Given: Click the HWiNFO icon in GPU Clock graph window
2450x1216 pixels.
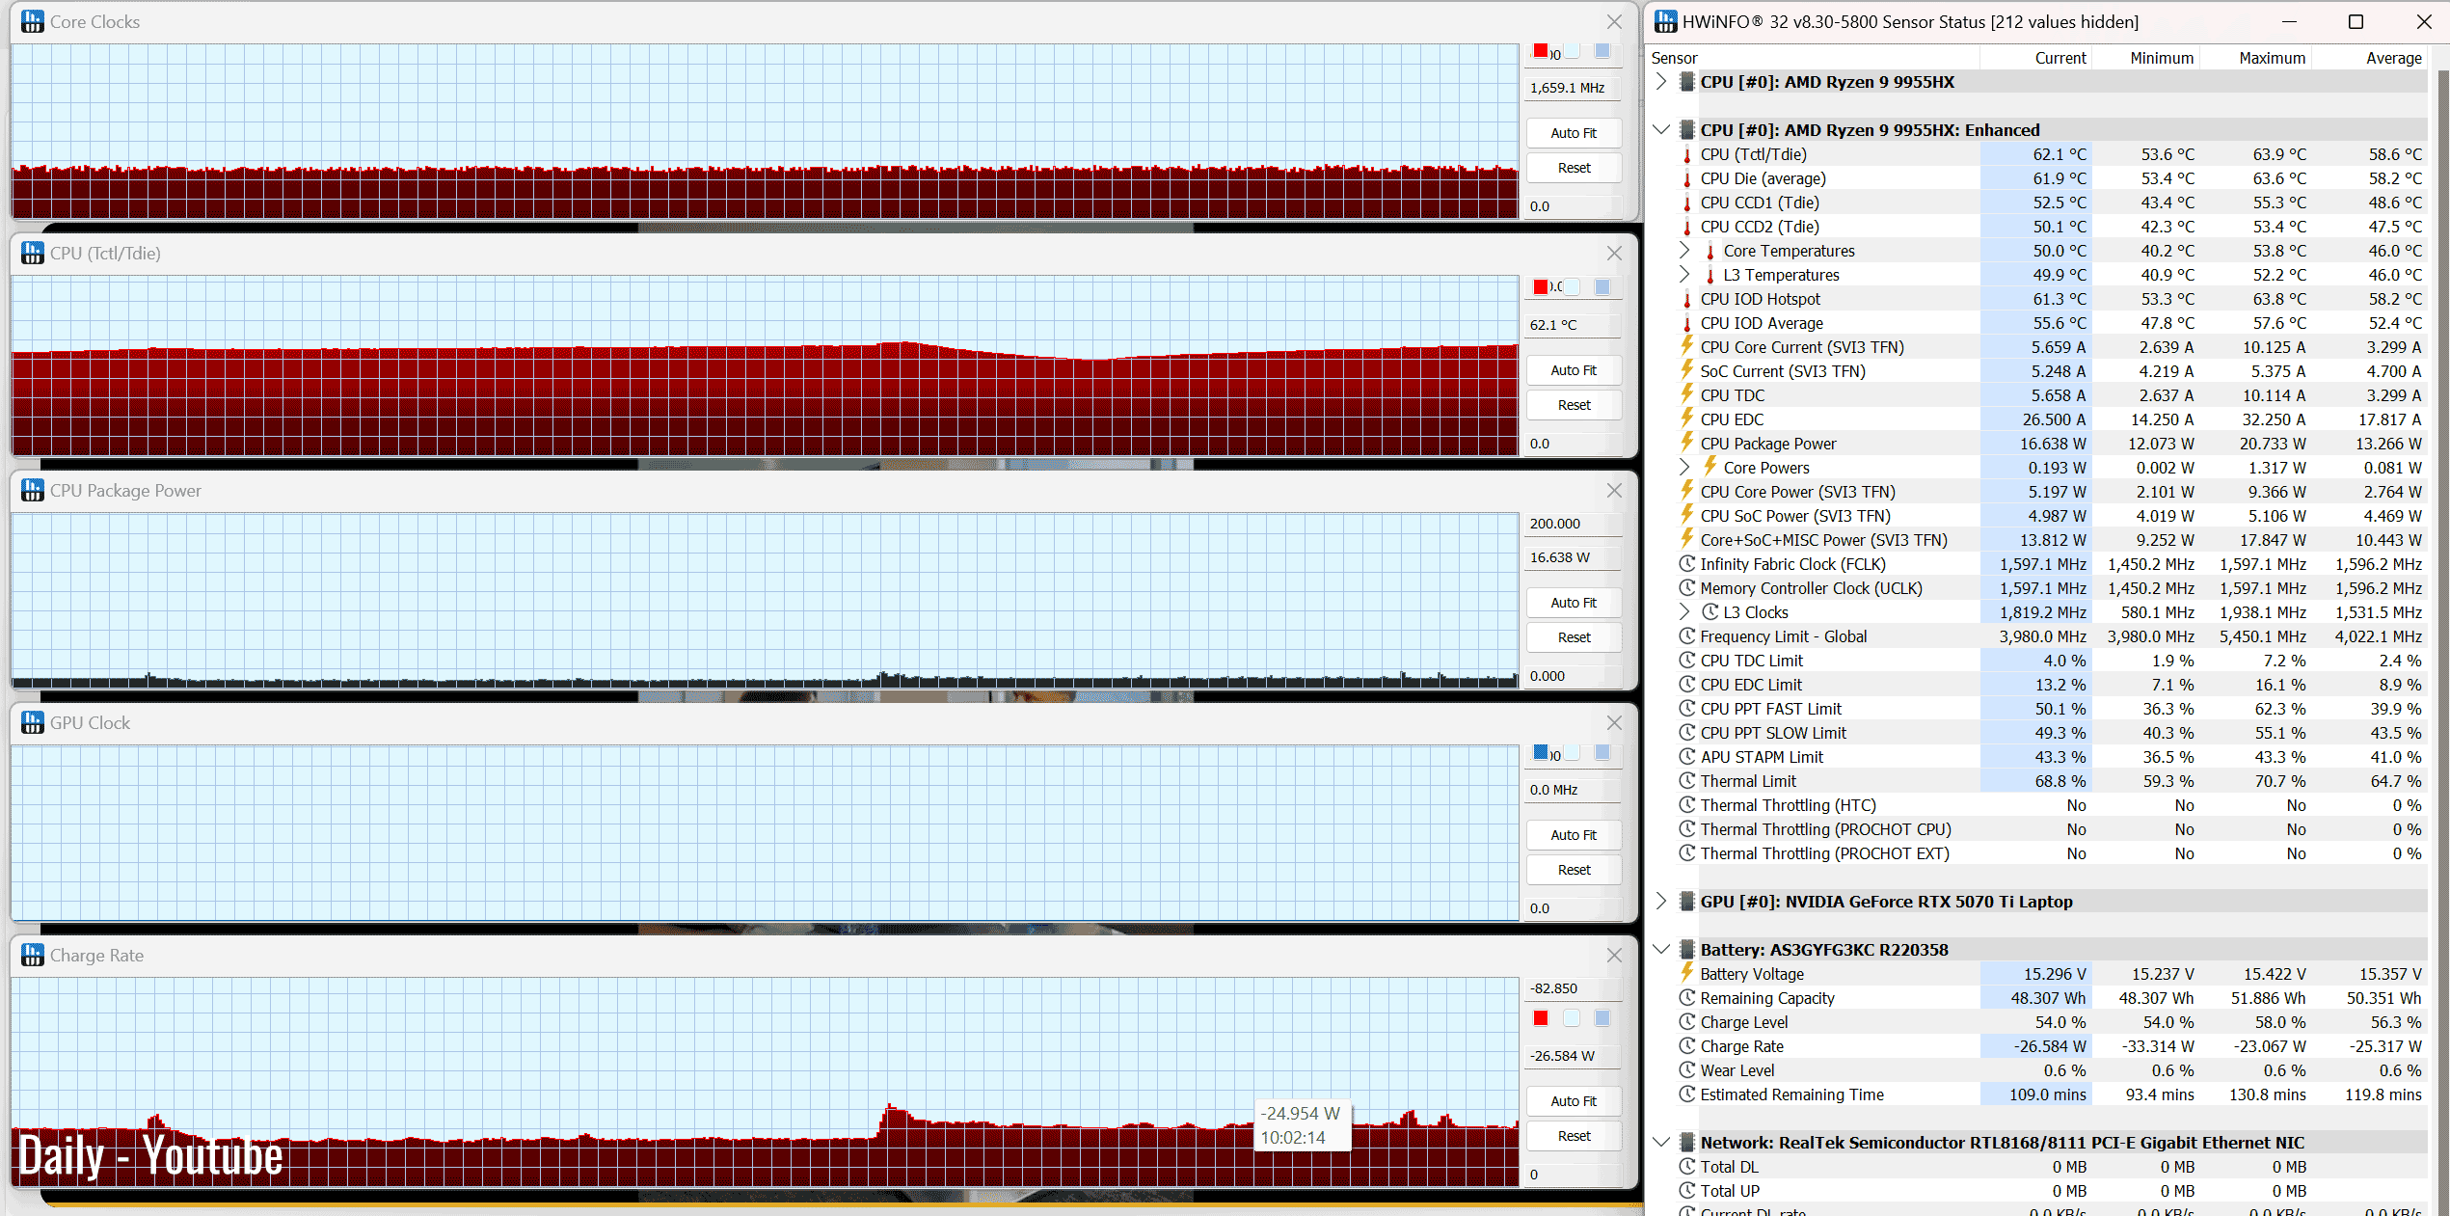Looking at the screenshot, I should point(32,722).
